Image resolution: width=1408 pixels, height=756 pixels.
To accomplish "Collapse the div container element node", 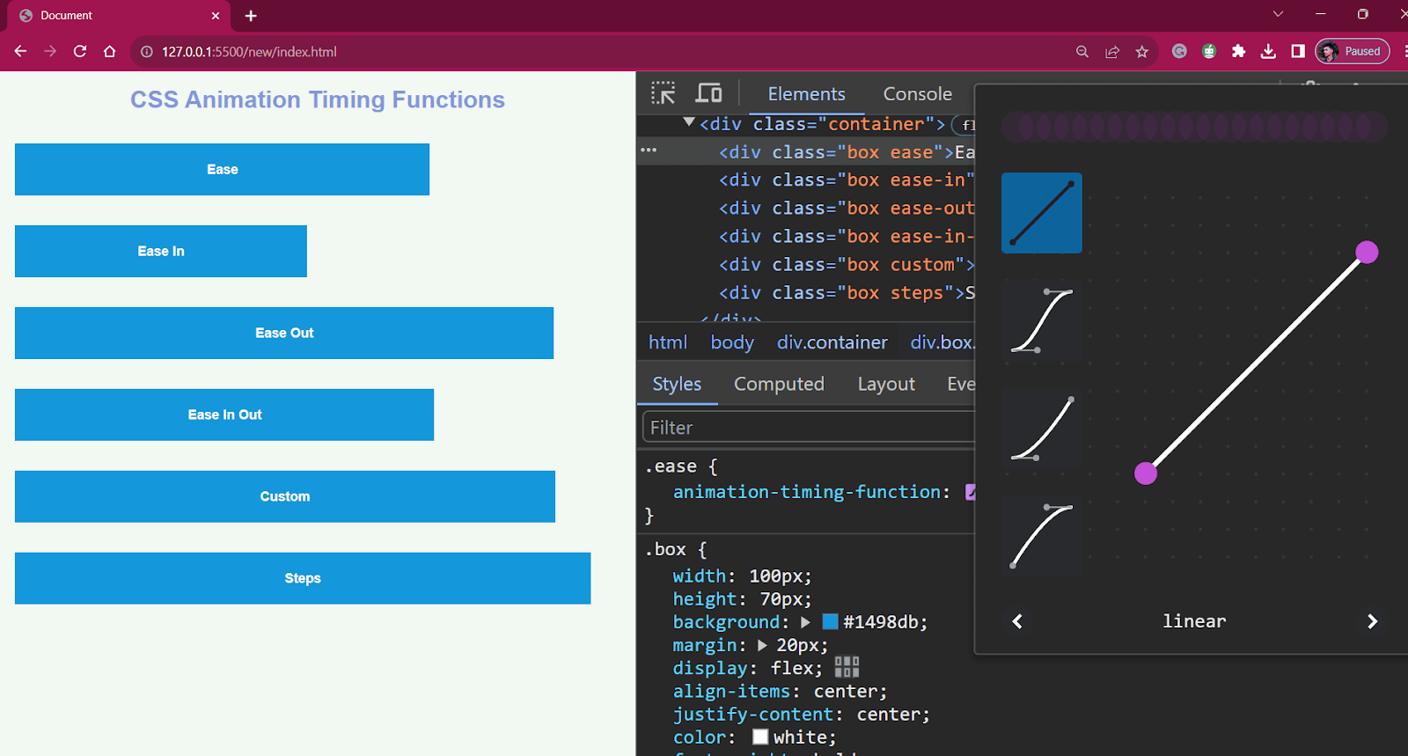I will [689, 123].
